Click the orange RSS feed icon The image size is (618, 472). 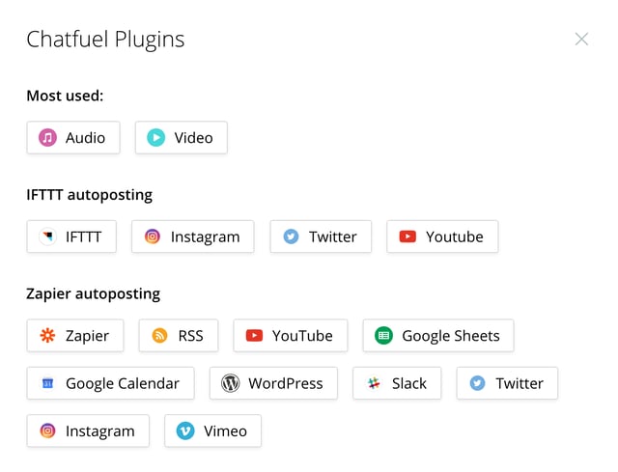(159, 336)
